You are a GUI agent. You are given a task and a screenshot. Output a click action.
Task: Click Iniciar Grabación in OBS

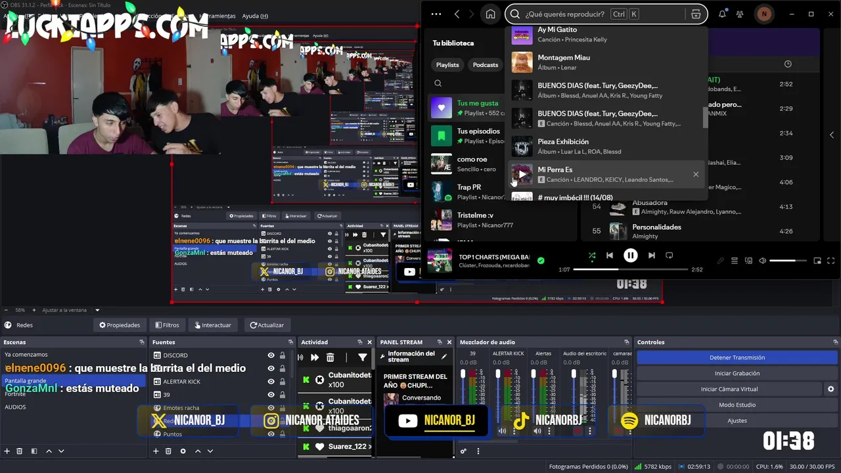(x=737, y=373)
